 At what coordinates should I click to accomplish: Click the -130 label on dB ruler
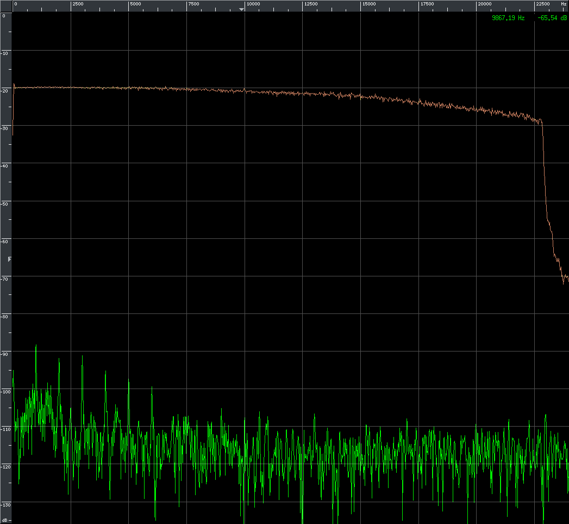click(x=6, y=505)
